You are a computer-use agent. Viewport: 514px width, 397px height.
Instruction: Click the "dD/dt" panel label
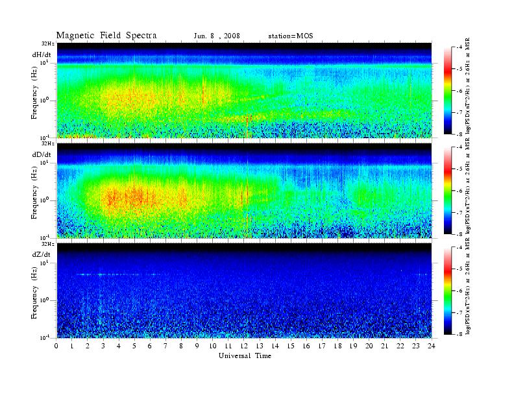click(x=42, y=154)
